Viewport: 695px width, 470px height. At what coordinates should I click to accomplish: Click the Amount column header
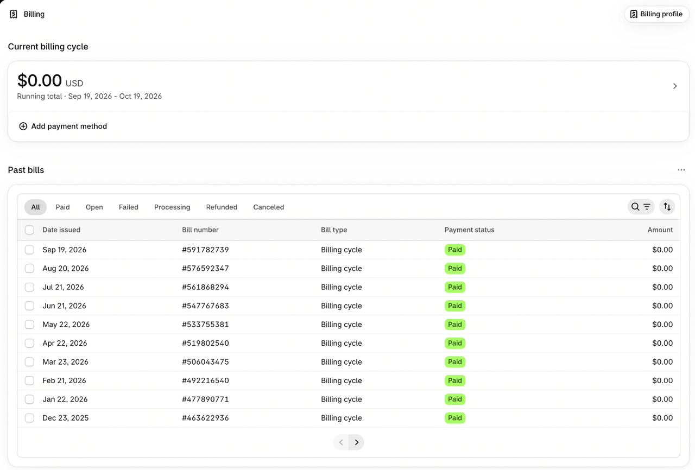tap(660, 230)
